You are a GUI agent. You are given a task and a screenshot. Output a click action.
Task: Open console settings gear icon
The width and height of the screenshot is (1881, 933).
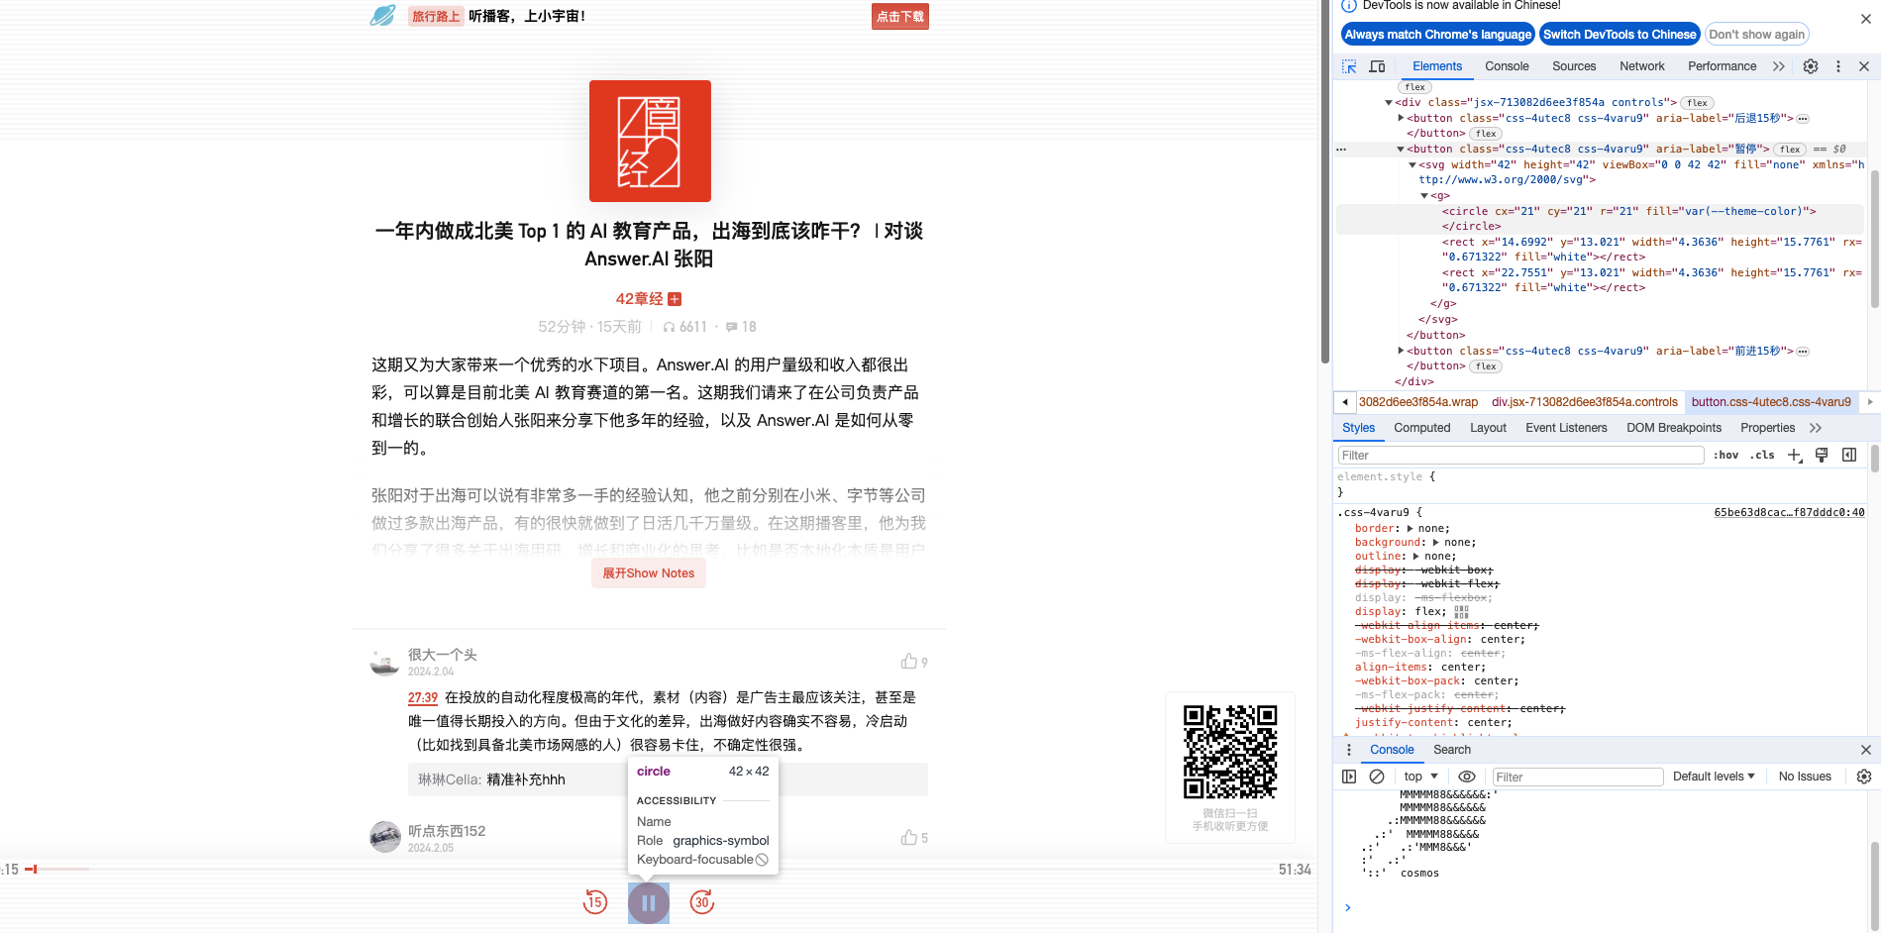point(1864,777)
